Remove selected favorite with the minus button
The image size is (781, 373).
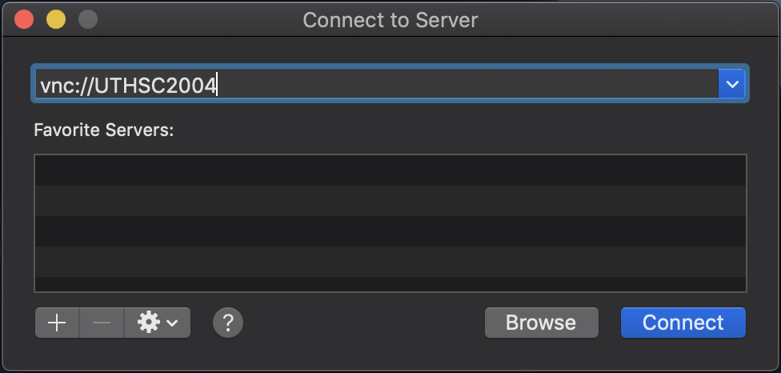(102, 323)
